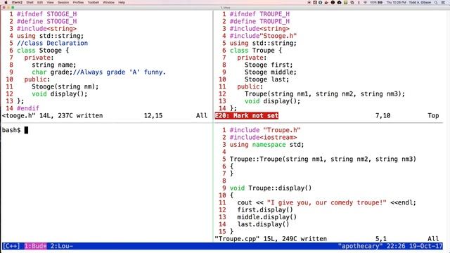Click line '#define STOOGE_H'
The height and width of the screenshot is (253, 450).
[x=47, y=22]
